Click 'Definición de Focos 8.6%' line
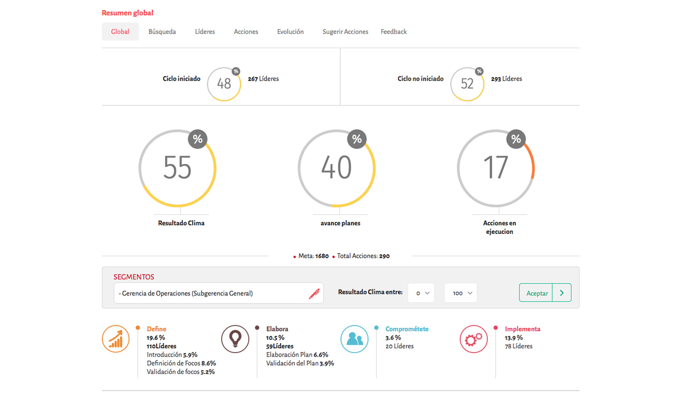This screenshot has height=397, width=681. point(181,363)
